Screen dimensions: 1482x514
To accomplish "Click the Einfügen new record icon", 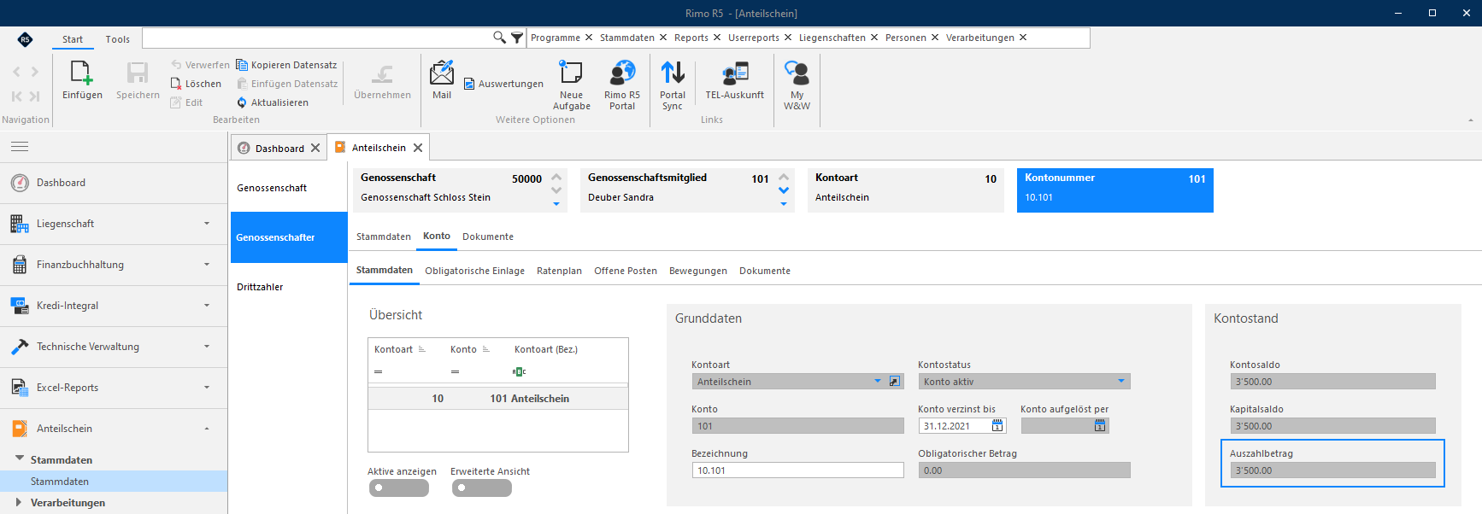I will point(82,73).
